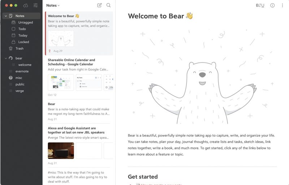
Task: Click My Tasks thumbnail in Google Calendar note
Action: tap(89, 82)
